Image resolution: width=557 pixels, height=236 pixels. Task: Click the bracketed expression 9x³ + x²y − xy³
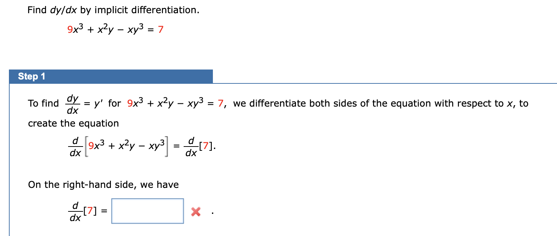[127, 145]
